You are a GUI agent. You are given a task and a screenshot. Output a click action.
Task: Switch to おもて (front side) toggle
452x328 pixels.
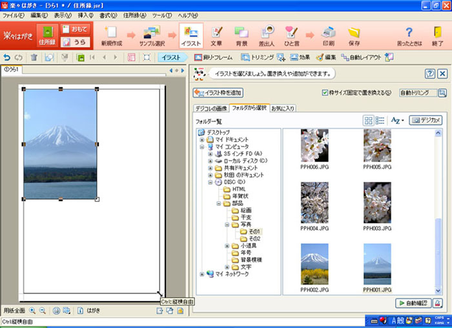[75, 29]
